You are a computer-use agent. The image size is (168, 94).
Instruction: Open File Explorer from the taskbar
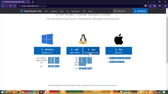click(23, 92)
